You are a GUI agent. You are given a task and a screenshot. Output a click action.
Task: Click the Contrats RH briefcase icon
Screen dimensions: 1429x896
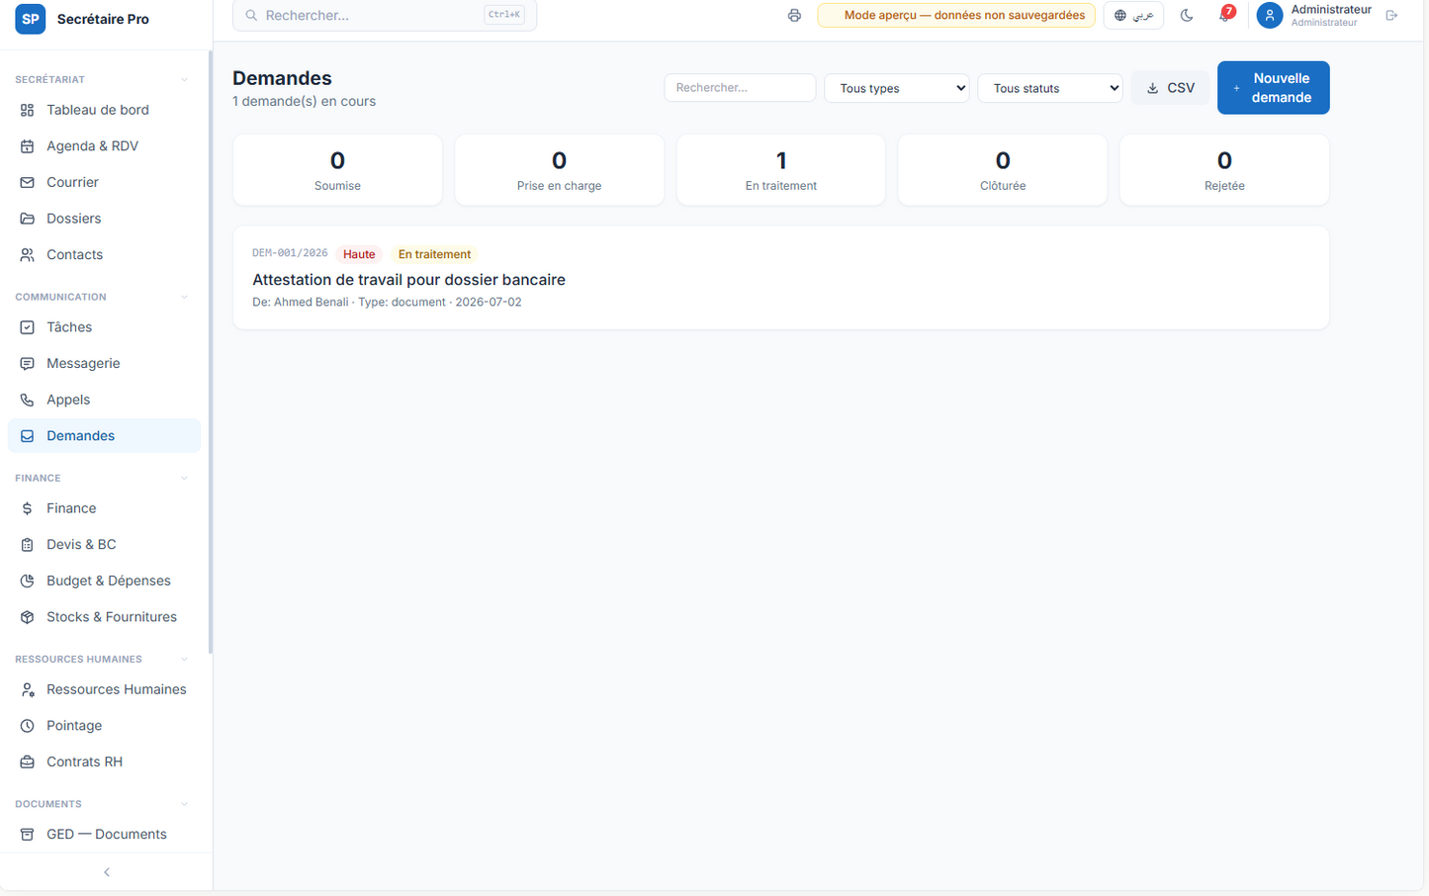pos(28,762)
